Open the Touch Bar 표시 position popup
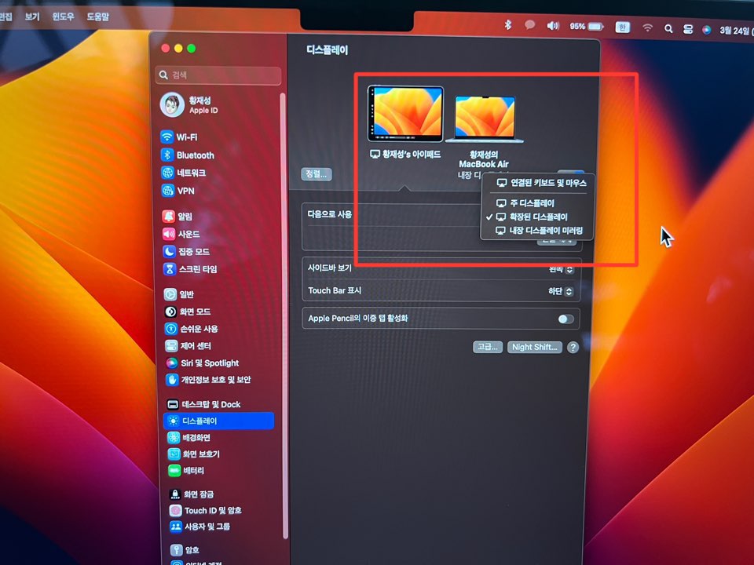This screenshot has width=754, height=565. [x=561, y=291]
